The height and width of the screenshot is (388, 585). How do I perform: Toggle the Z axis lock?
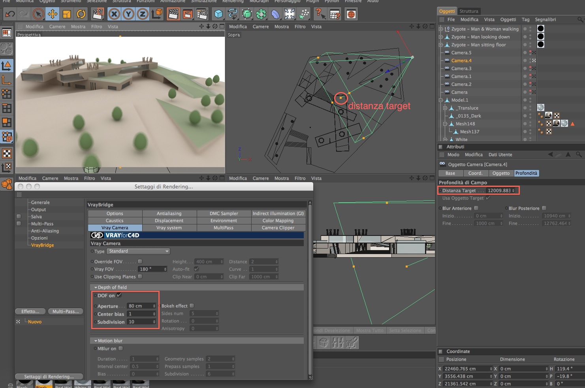point(143,14)
